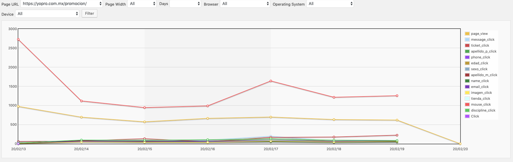Image resolution: width=513 pixels, height=162 pixels.
Task: Toggle the edad_click legend entry
Action: point(479,63)
